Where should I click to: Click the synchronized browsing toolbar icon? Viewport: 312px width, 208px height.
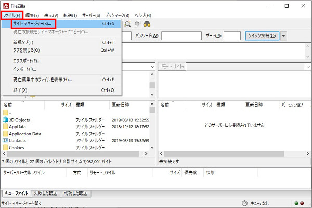(137, 24)
